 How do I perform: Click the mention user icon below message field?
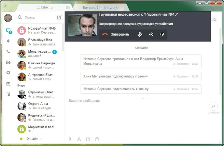(79, 139)
